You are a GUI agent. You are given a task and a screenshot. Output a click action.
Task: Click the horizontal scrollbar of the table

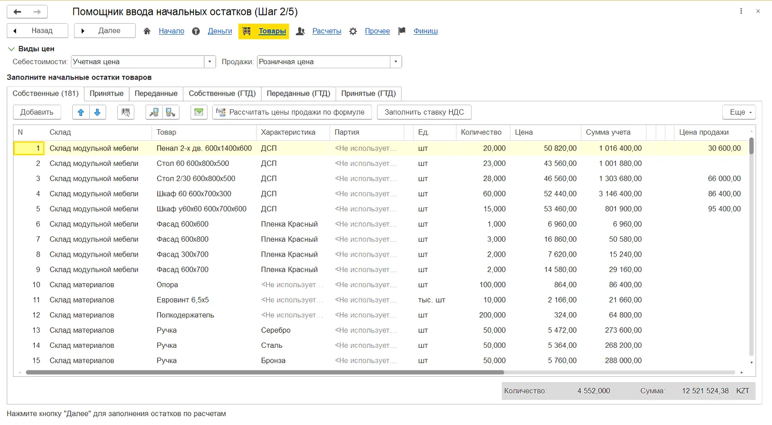265,372
